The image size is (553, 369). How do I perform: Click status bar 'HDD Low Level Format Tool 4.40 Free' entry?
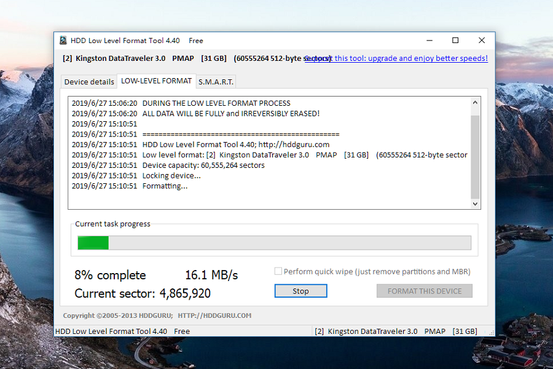click(122, 331)
